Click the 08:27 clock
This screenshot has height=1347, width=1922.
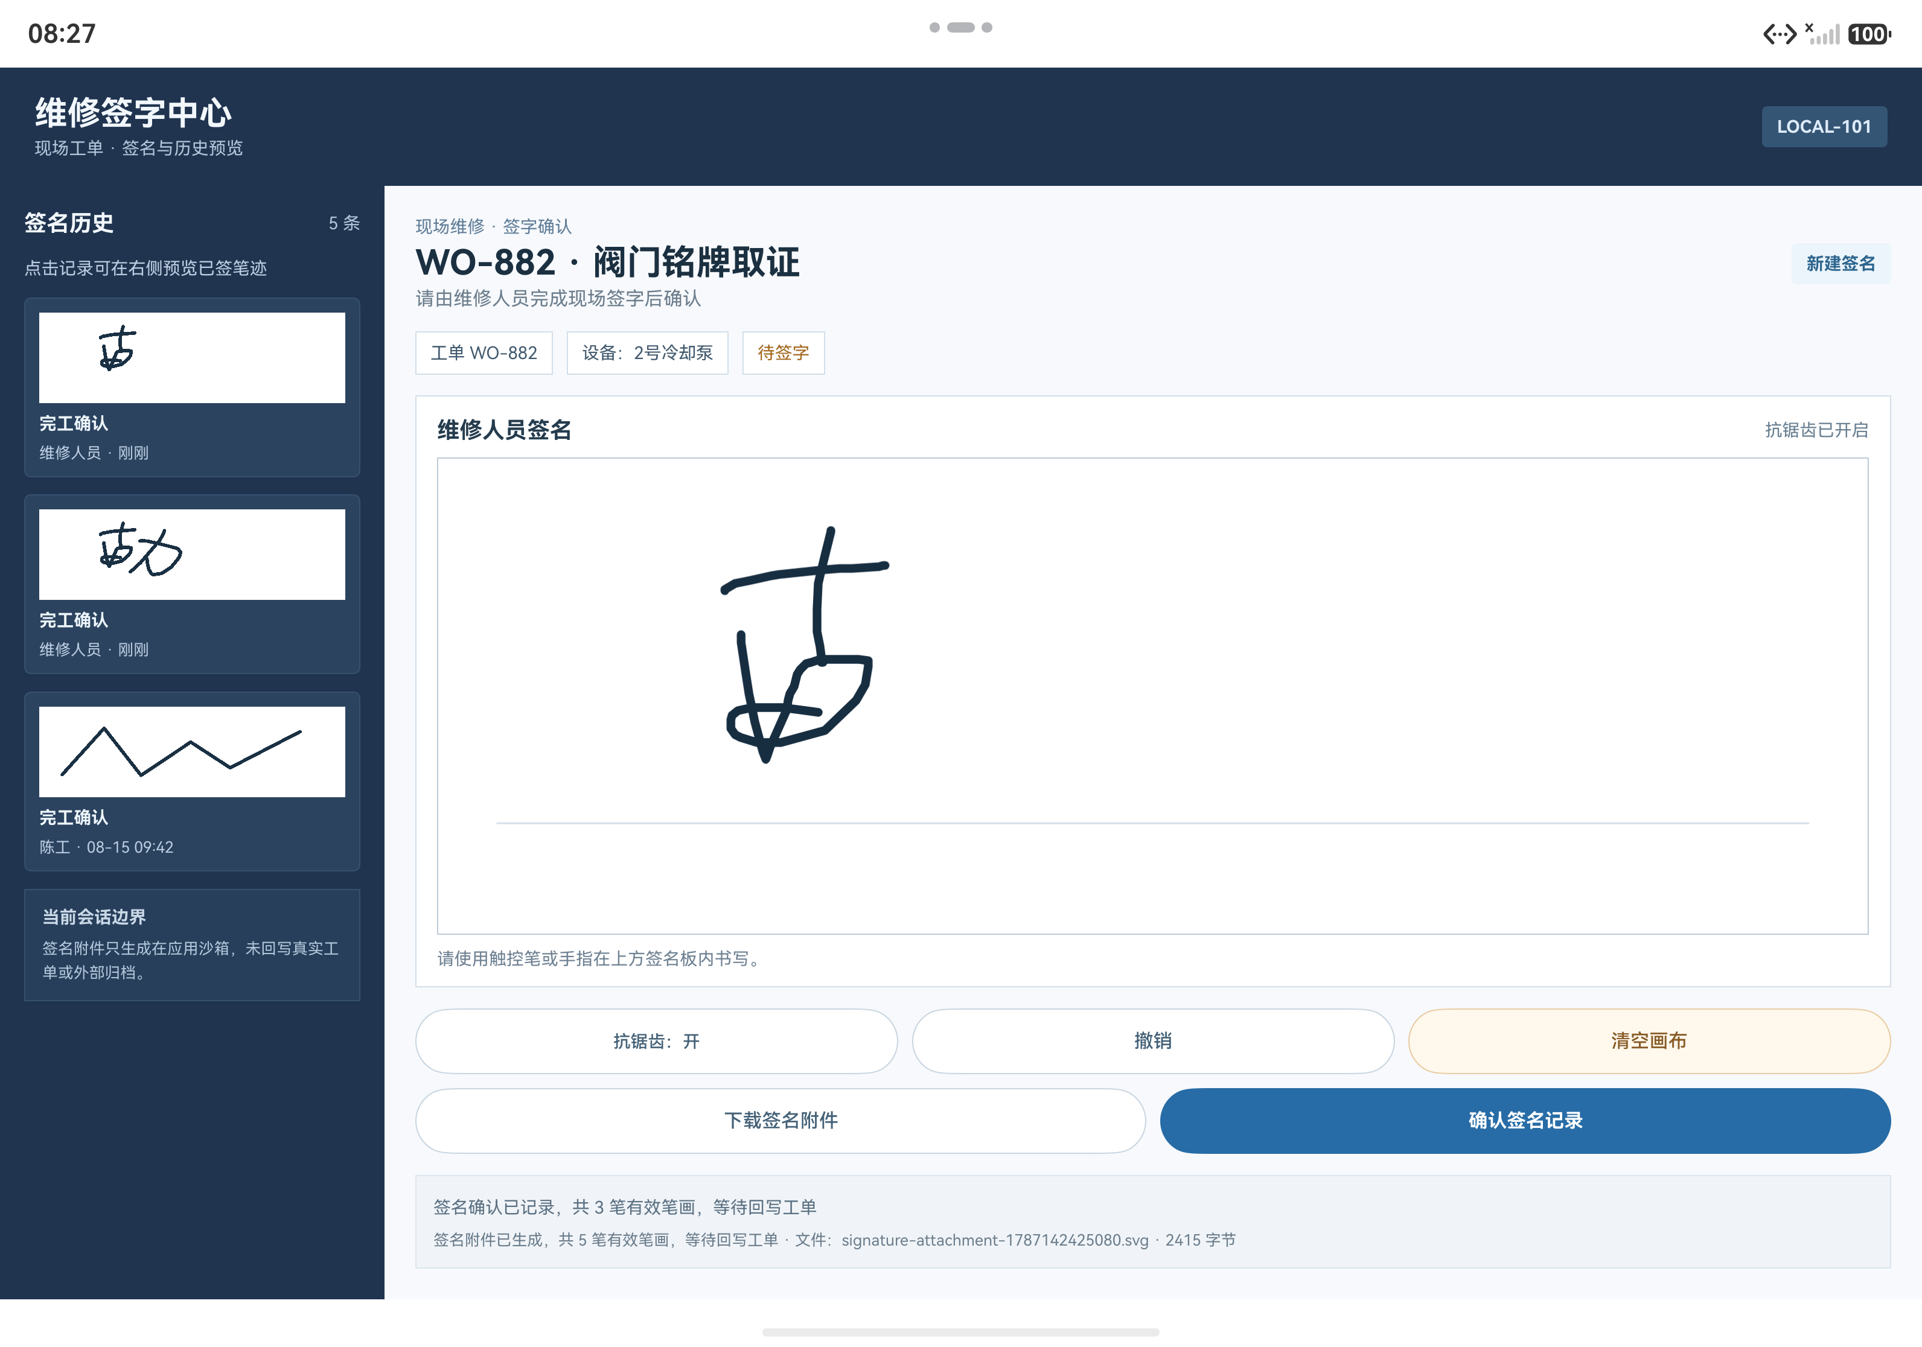coord(62,33)
